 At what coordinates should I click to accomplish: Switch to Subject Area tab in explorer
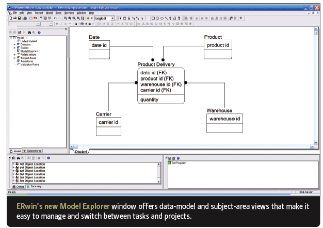[33, 151]
